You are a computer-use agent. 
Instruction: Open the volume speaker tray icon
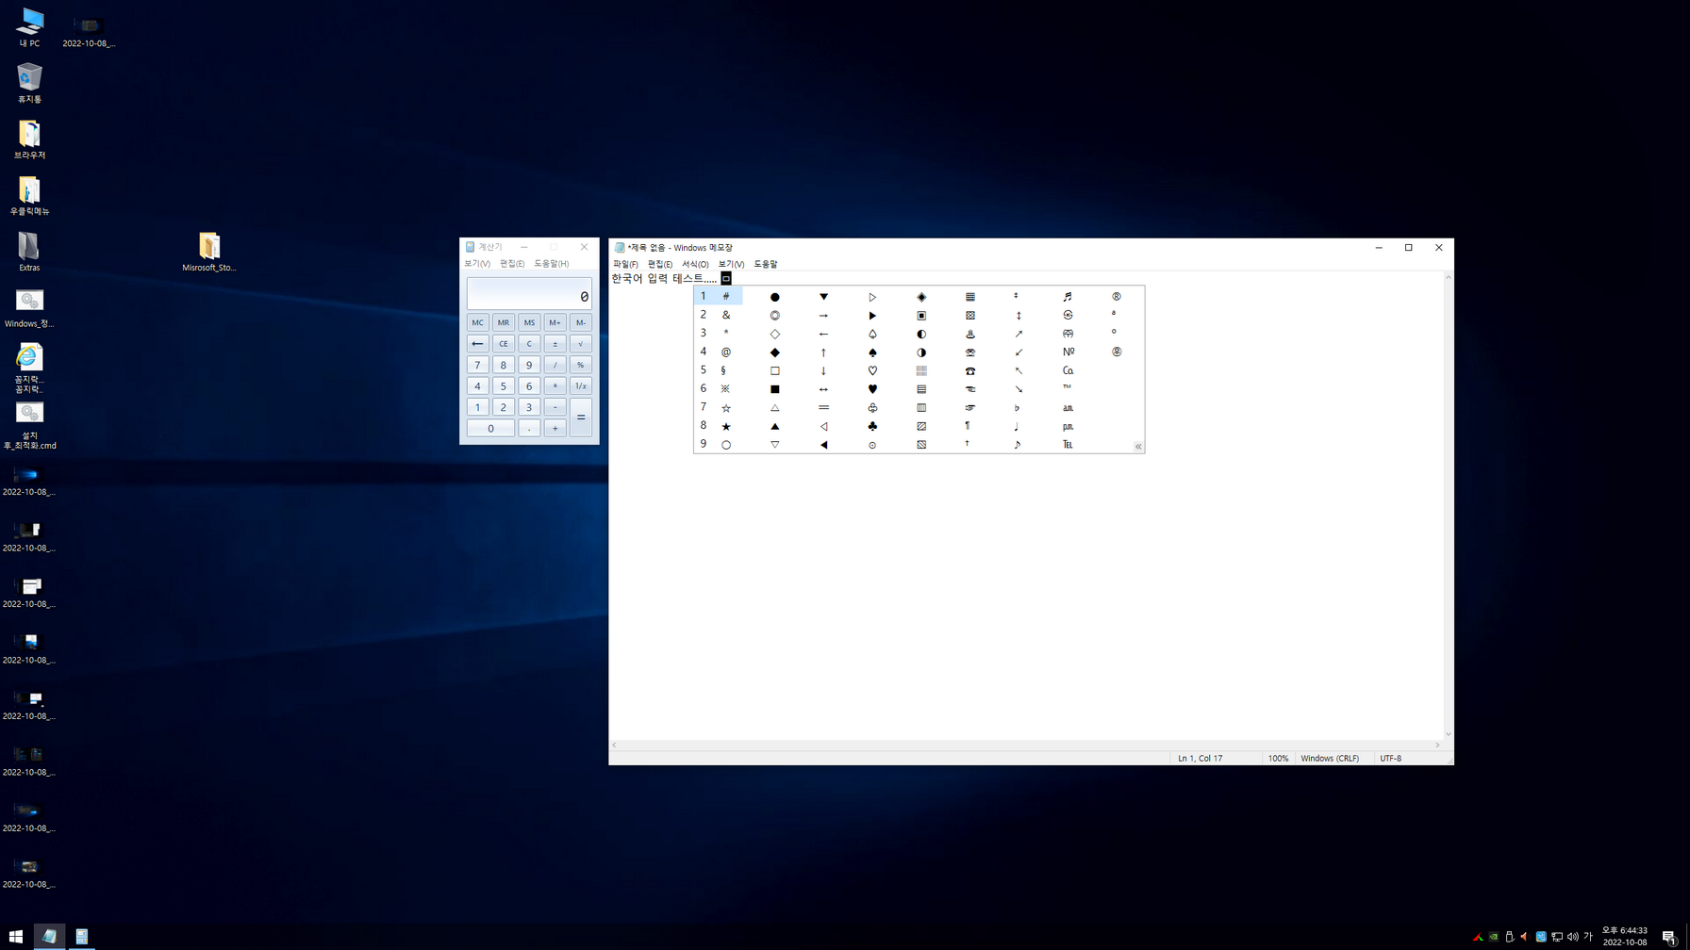(x=1572, y=937)
